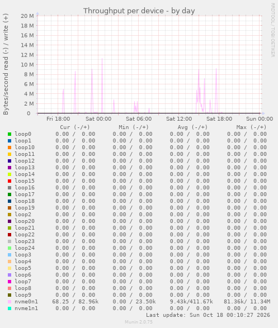Select the loop5 legend label
The width and height of the screenshot is (278, 328).
click(x=23, y=268)
